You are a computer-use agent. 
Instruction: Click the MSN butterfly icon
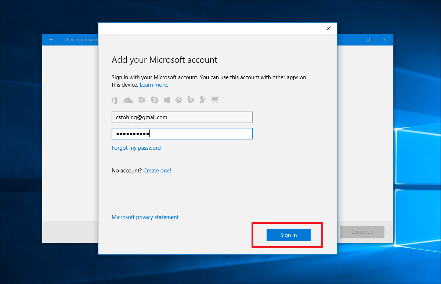[x=202, y=100]
